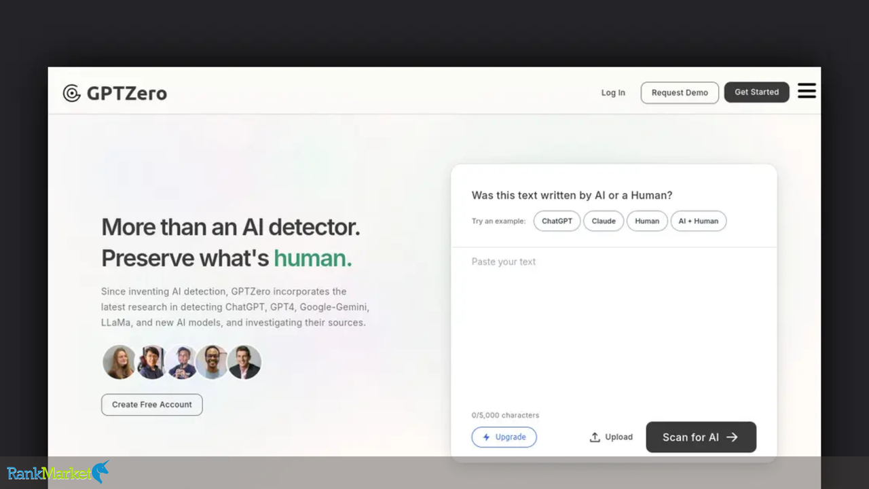Image resolution: width=869 pixels, height=489 pixels.
Task: Click the 'Was this text written by AI' heading
Action: pyautogui.click(x=572, y=196)
